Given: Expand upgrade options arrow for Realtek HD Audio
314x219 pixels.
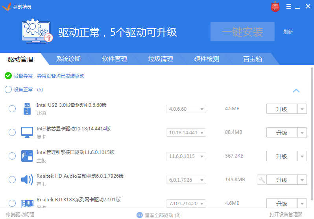Looking at the screenshot, I should (302, 180).
